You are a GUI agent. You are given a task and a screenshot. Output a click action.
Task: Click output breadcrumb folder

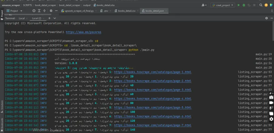pyautogui.click(x=87, y=5)
